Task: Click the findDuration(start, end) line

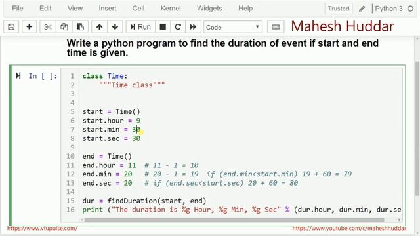Action: click(x=144, y=201)
